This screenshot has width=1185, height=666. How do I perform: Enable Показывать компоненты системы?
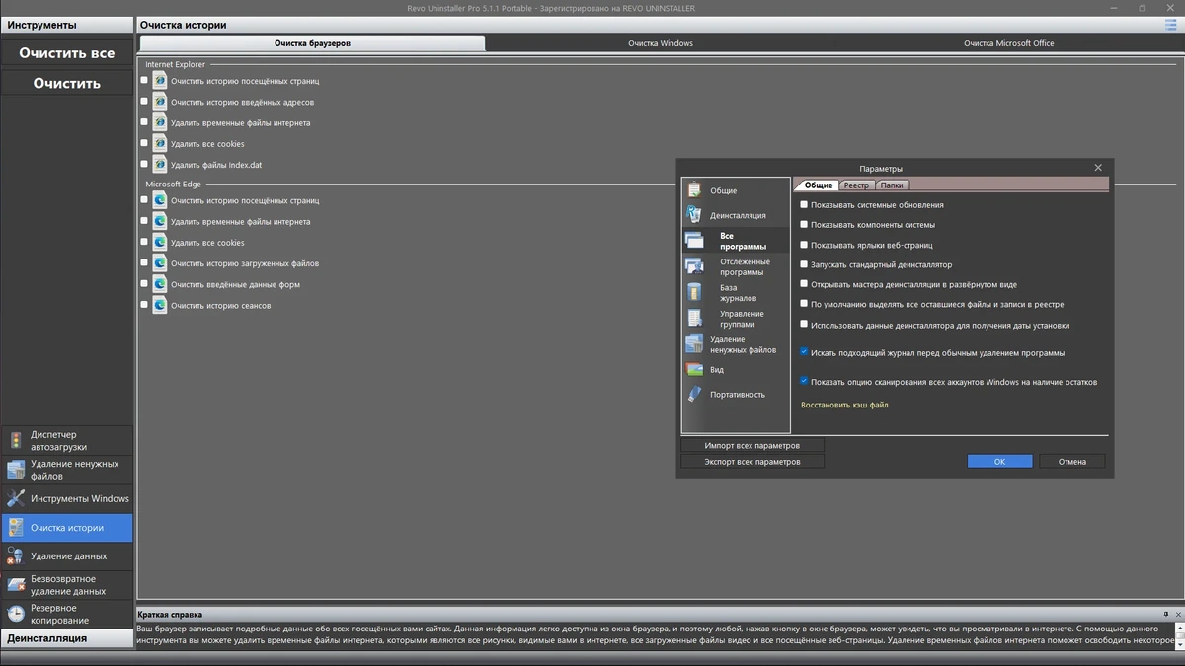click(804, 224)
